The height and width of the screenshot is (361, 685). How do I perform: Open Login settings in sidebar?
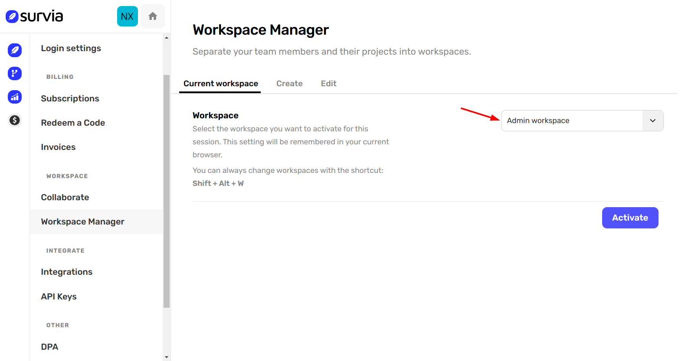click(71, 48)
